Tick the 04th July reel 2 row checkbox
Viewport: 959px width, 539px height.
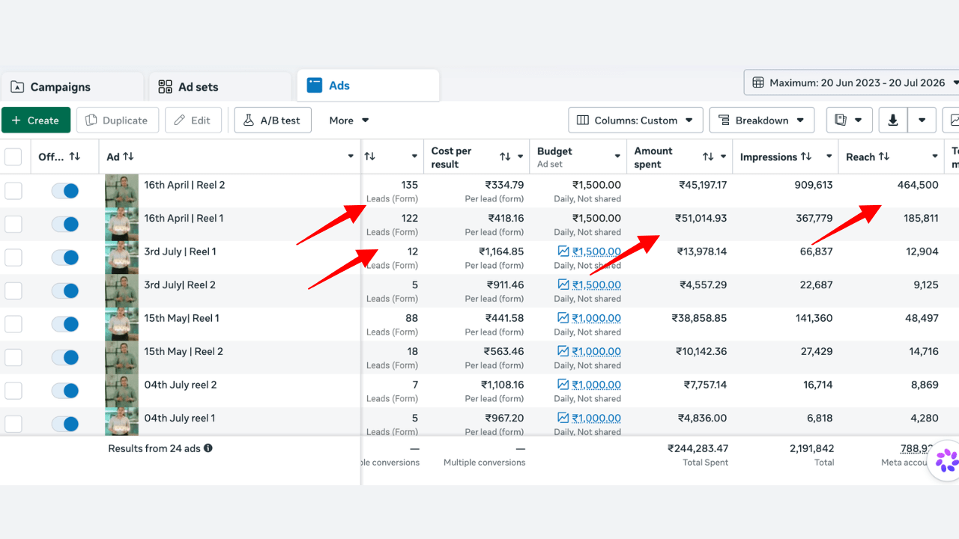pos(13,391)
